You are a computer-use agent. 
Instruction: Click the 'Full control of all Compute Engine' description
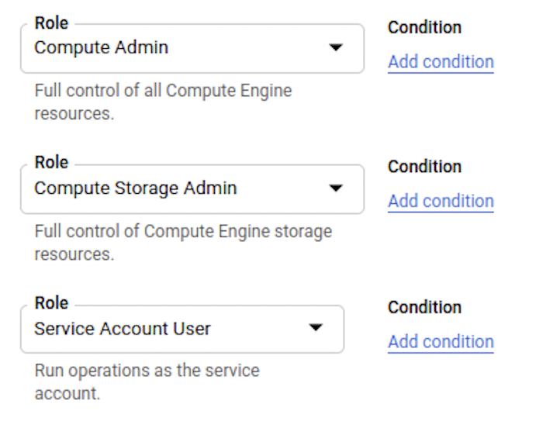pos(163,91)
